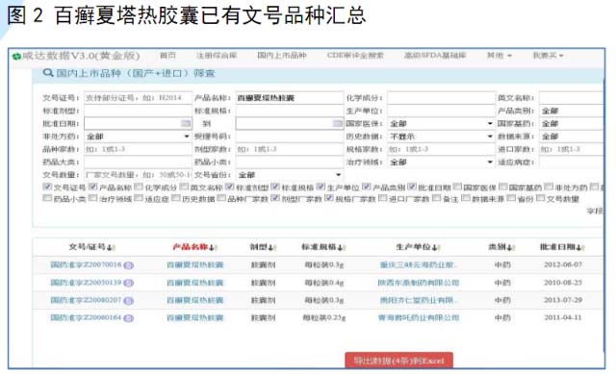Viewport: 616px width, 374px height.
Task: Open CDE审评全搜索 in the top navigation
Action: [355, 56]
